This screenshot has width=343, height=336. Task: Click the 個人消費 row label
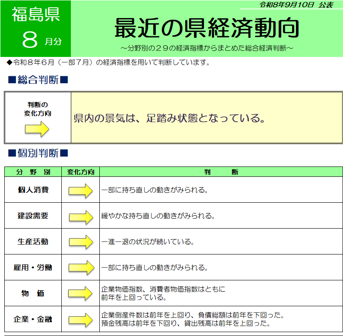coord(33,190)
